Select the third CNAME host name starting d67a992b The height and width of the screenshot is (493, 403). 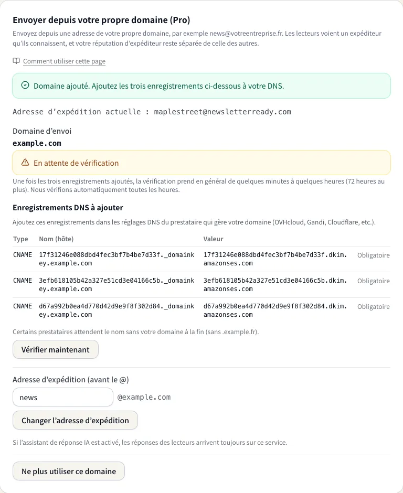(x=116, y=310)
